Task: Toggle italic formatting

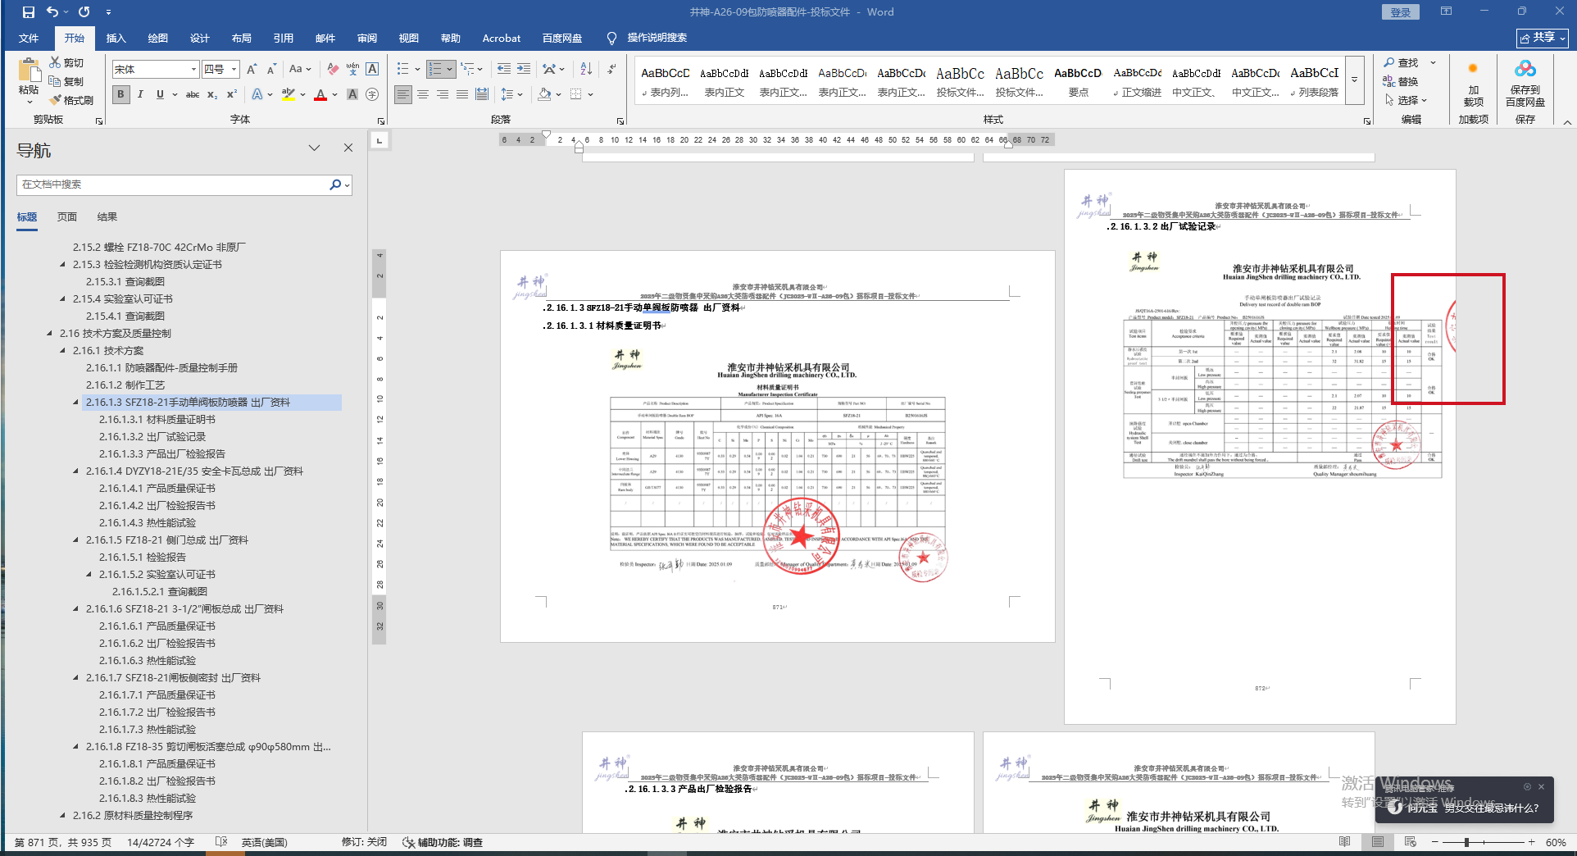Action: 140,94
